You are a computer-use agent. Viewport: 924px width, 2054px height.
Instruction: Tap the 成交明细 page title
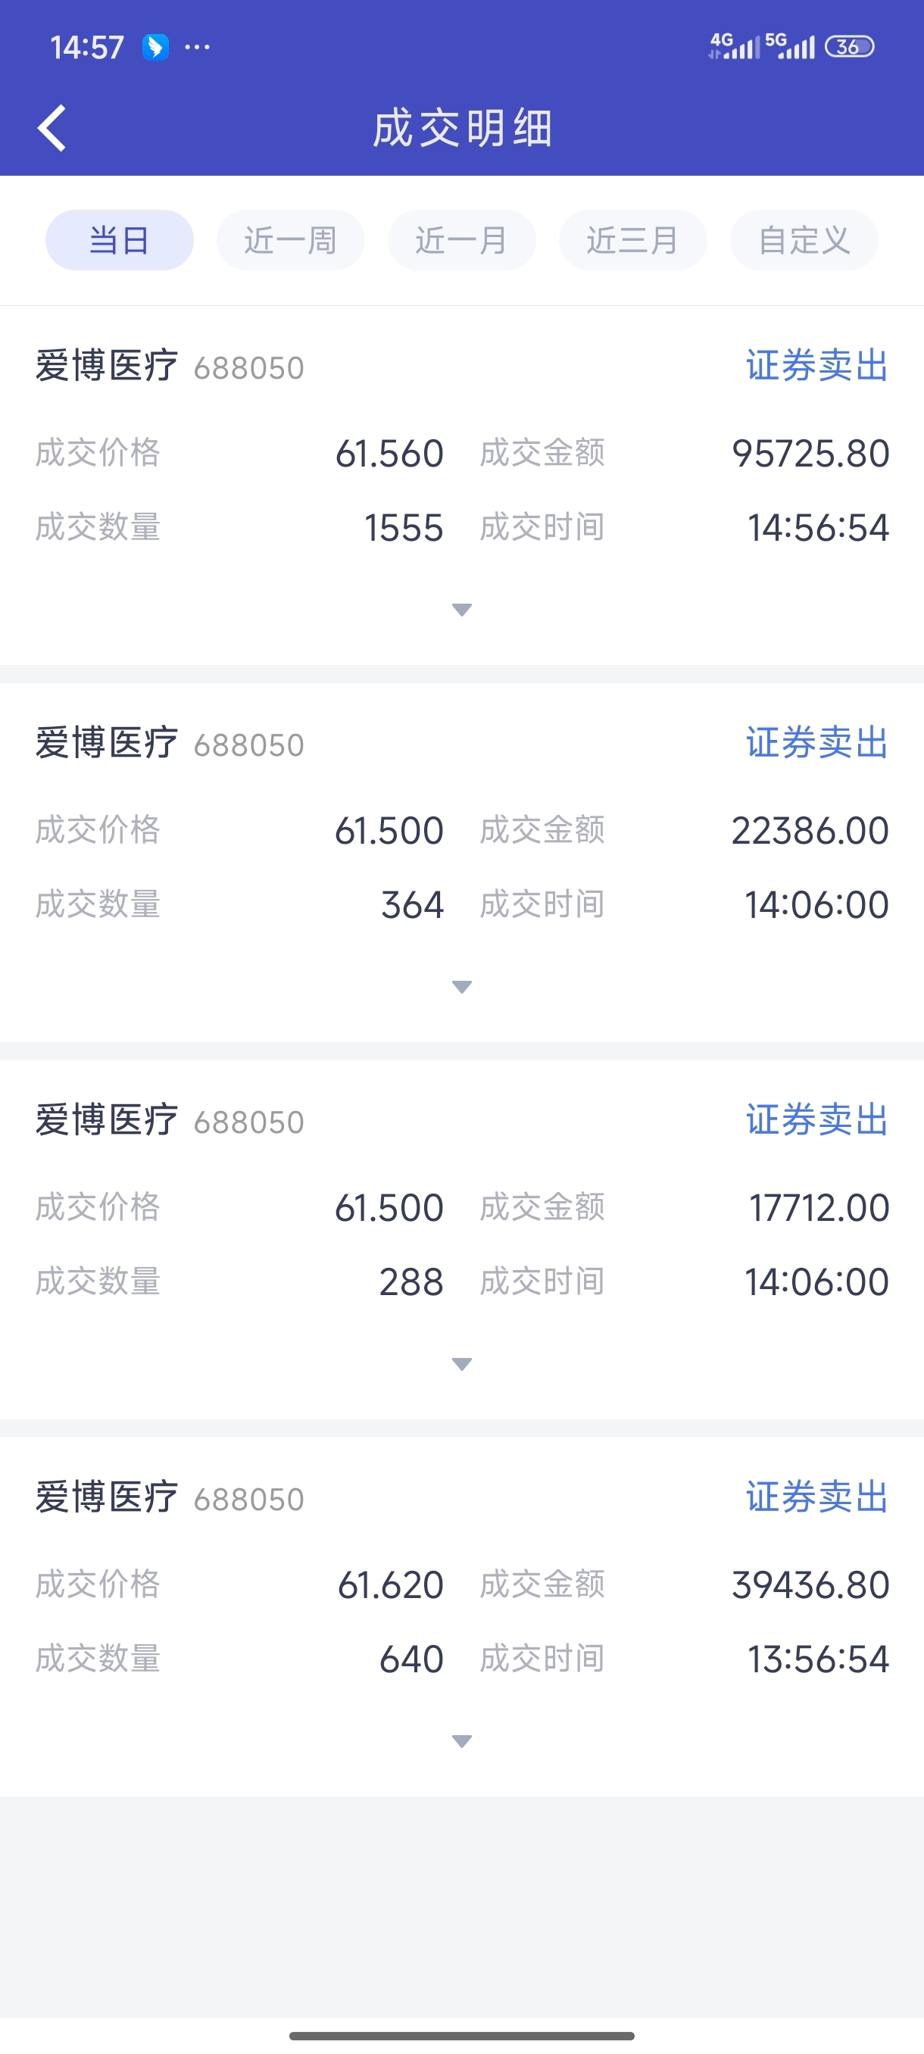pyautogui.click(x=463, y=127)
